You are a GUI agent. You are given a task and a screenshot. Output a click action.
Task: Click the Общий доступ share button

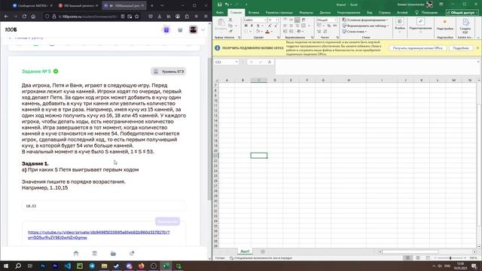pyautogui.click(x=462, y=13)
